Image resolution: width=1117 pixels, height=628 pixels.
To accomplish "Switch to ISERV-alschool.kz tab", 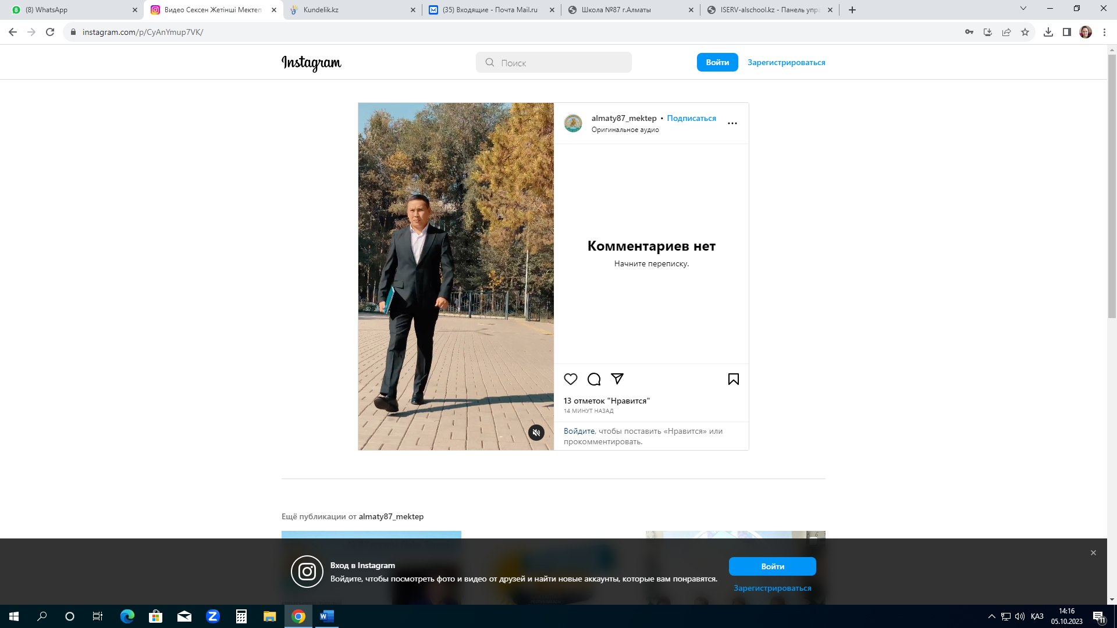I will coord(770,10).
